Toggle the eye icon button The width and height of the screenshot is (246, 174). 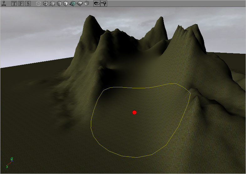coord(97,3)
